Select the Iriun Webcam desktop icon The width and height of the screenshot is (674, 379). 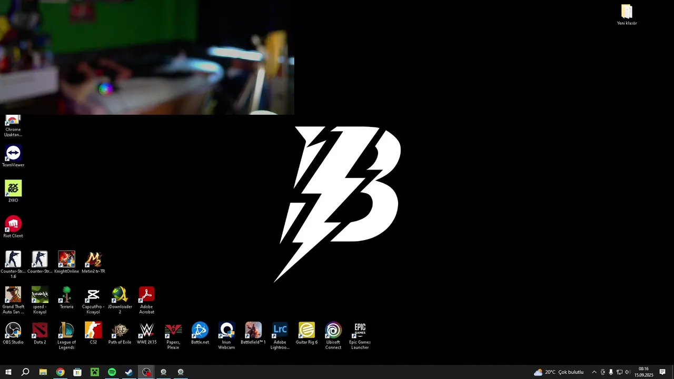click(x=226, y=335)
